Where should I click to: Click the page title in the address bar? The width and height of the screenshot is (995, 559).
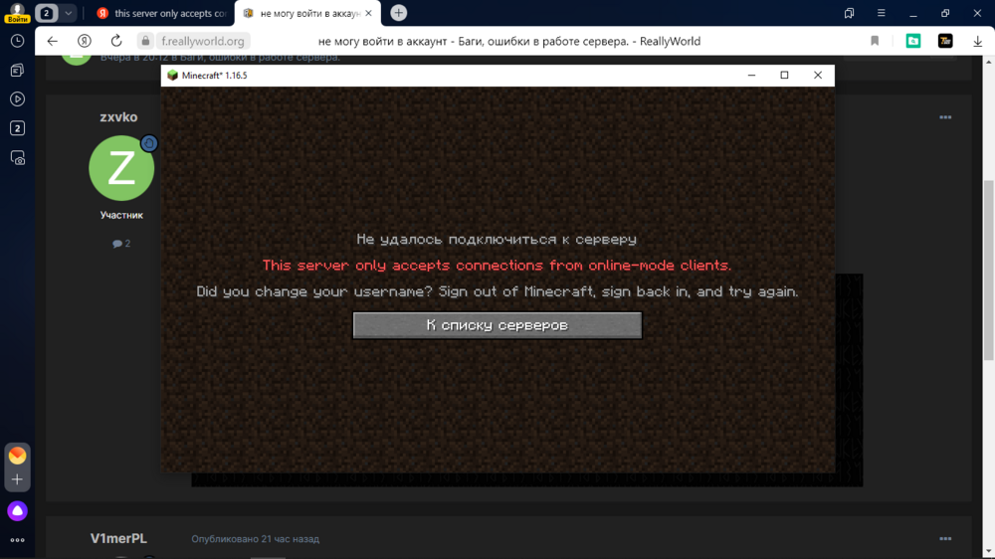tap(508, 41)
